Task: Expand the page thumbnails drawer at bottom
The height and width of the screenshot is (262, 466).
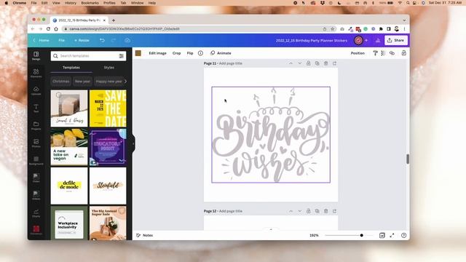Action: click(x=271, y=229)
